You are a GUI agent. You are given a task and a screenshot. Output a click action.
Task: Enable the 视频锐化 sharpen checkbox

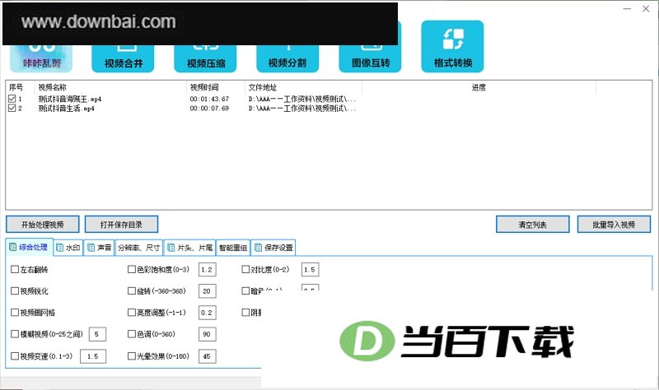15,290
